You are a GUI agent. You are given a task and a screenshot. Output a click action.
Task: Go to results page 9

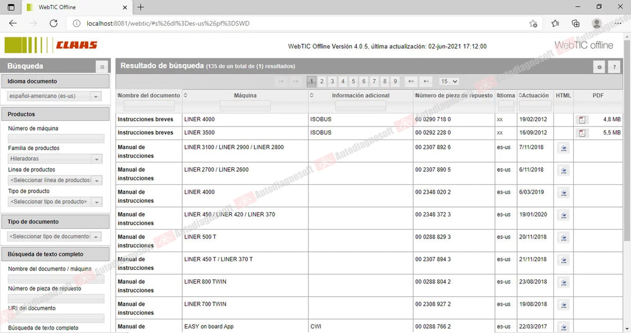click(x=395, y=81)
